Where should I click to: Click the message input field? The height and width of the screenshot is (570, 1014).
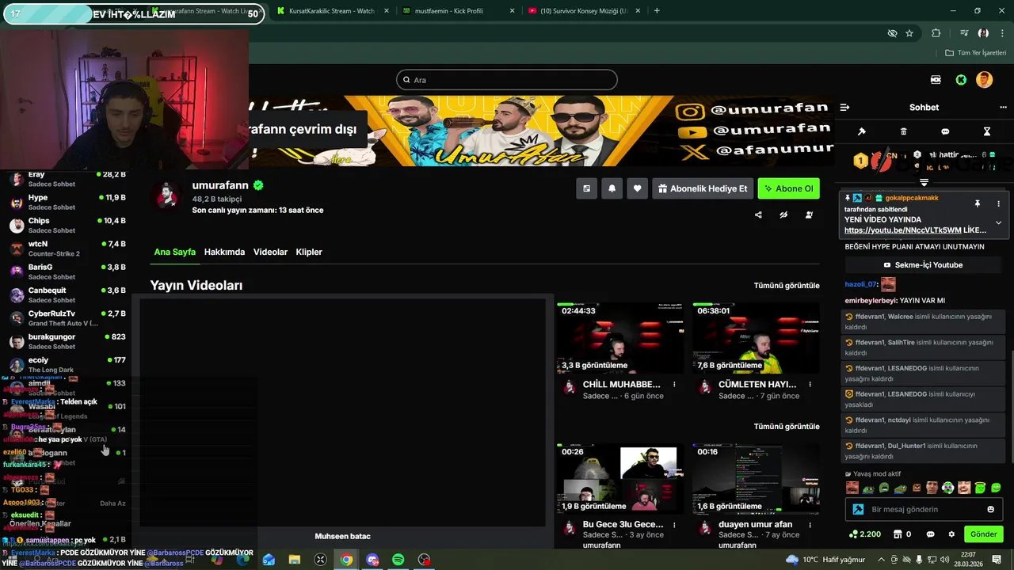pyautogui.click(x=924, y=509)
